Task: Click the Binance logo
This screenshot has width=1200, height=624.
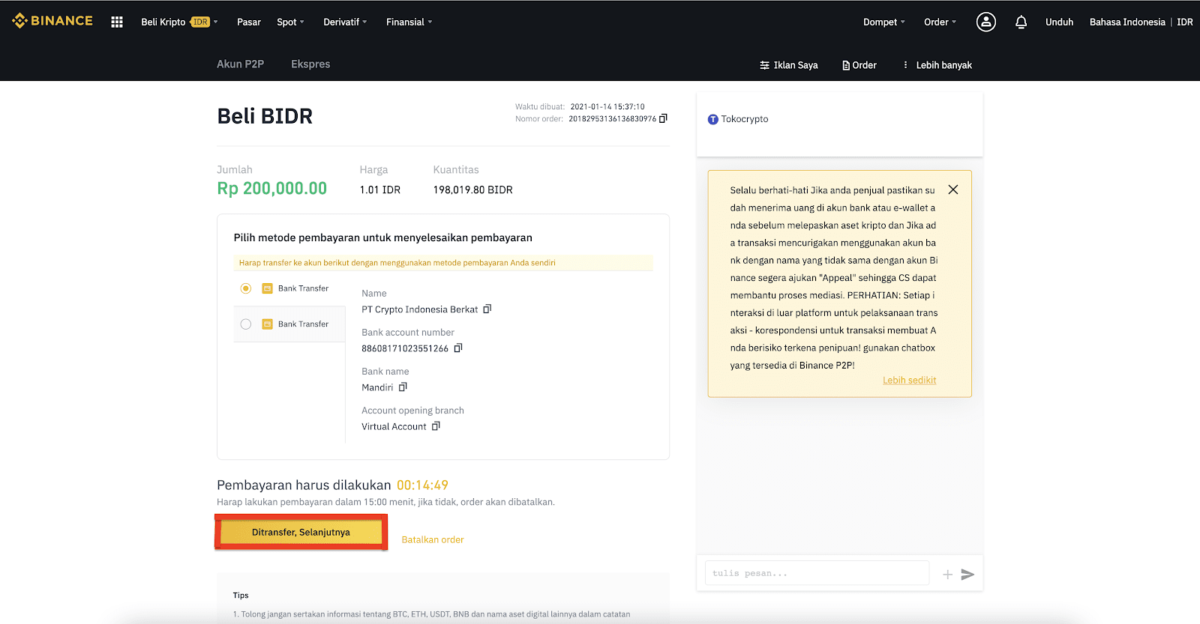Action: [x=52, y=21]
